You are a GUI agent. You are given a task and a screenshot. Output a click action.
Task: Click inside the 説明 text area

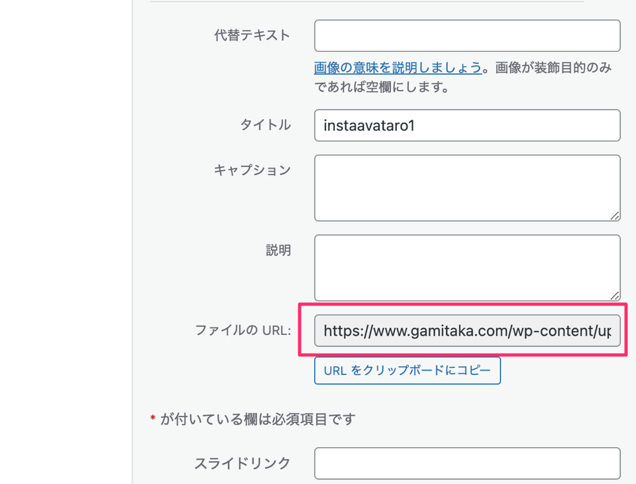pyautogui.click(x=467, y=268)
